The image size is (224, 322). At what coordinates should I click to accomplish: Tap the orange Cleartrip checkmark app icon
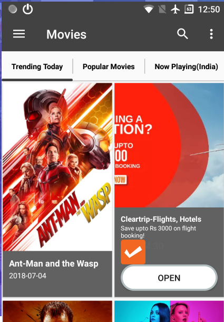coord(133,252)
